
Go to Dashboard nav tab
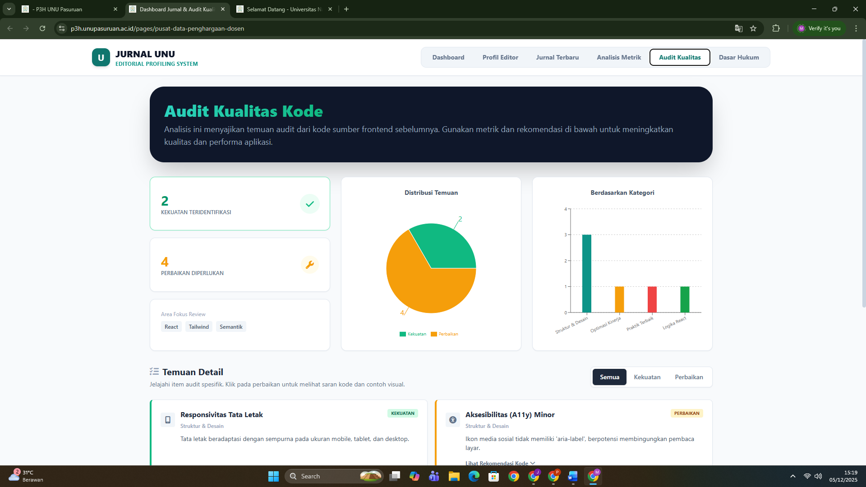point(448,57)
